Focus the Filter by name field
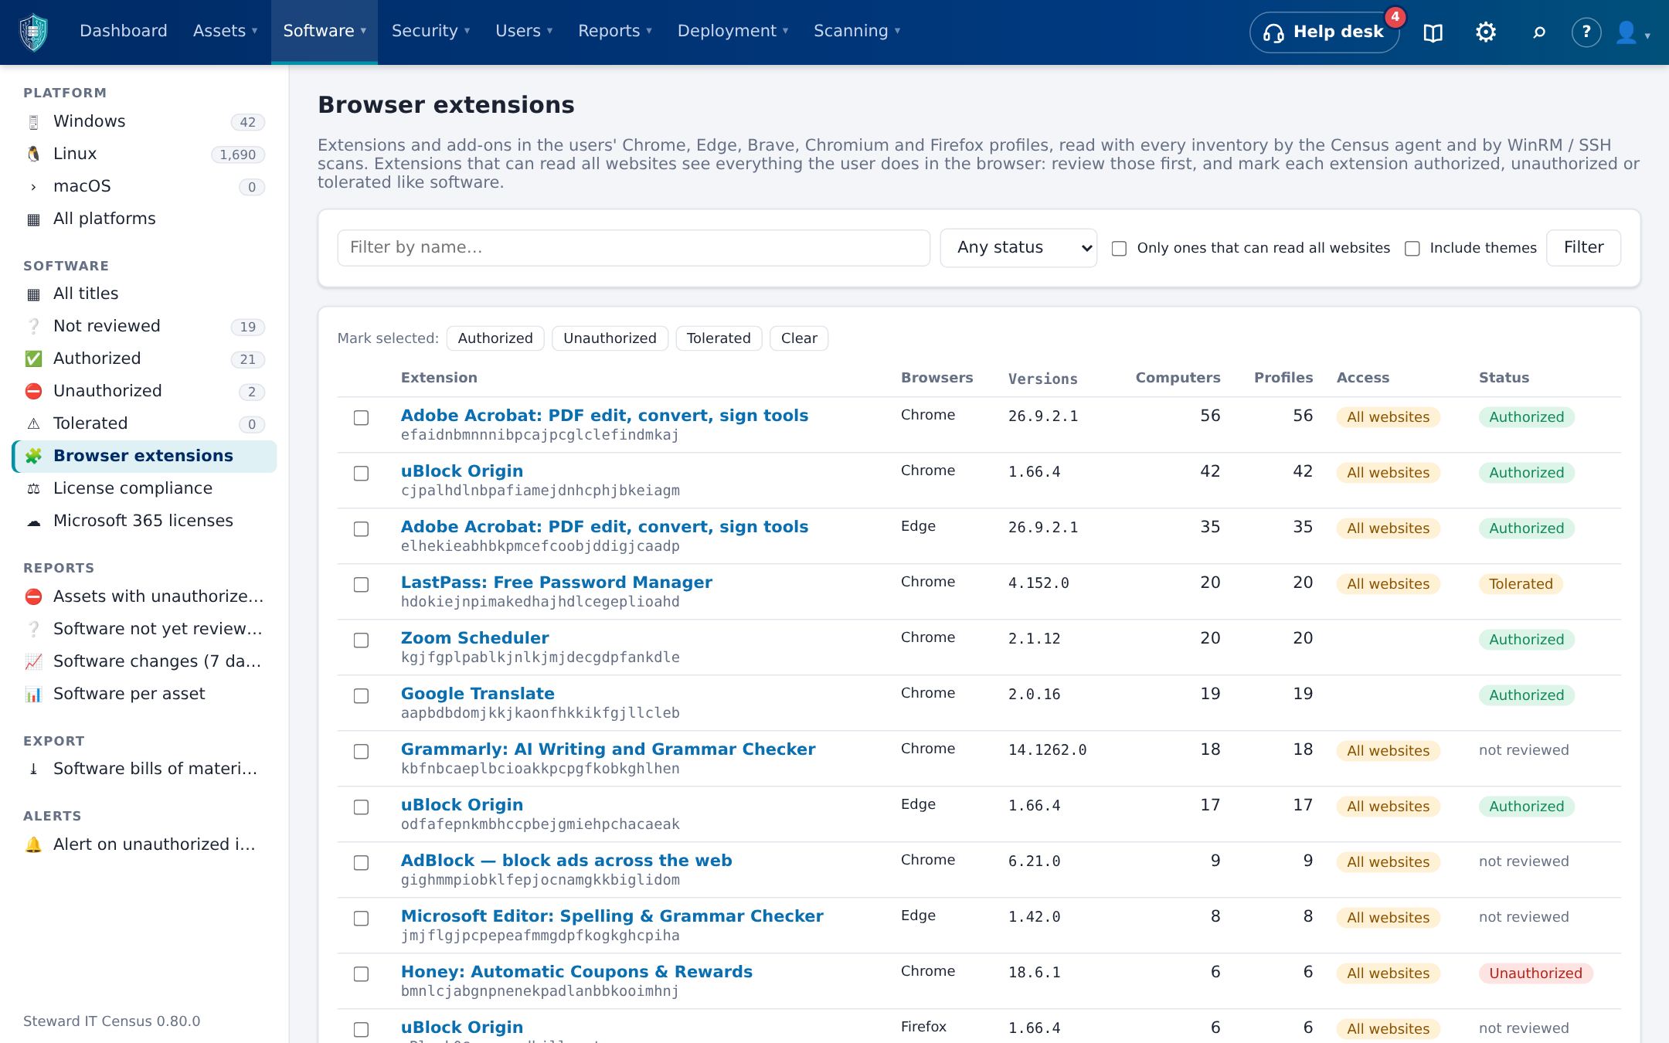 pyautogui.click(x=634, y=248)
